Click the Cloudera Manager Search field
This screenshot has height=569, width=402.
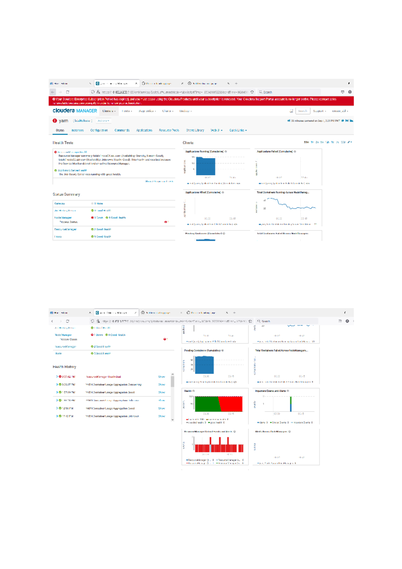click(303, 111)
